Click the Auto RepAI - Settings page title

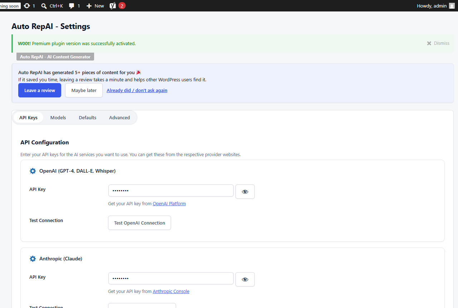[51, 26]
